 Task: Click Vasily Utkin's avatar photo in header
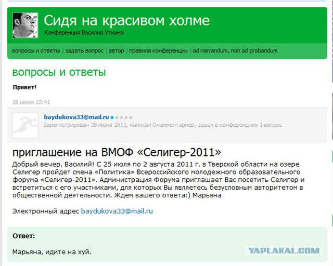click(25, 25)
